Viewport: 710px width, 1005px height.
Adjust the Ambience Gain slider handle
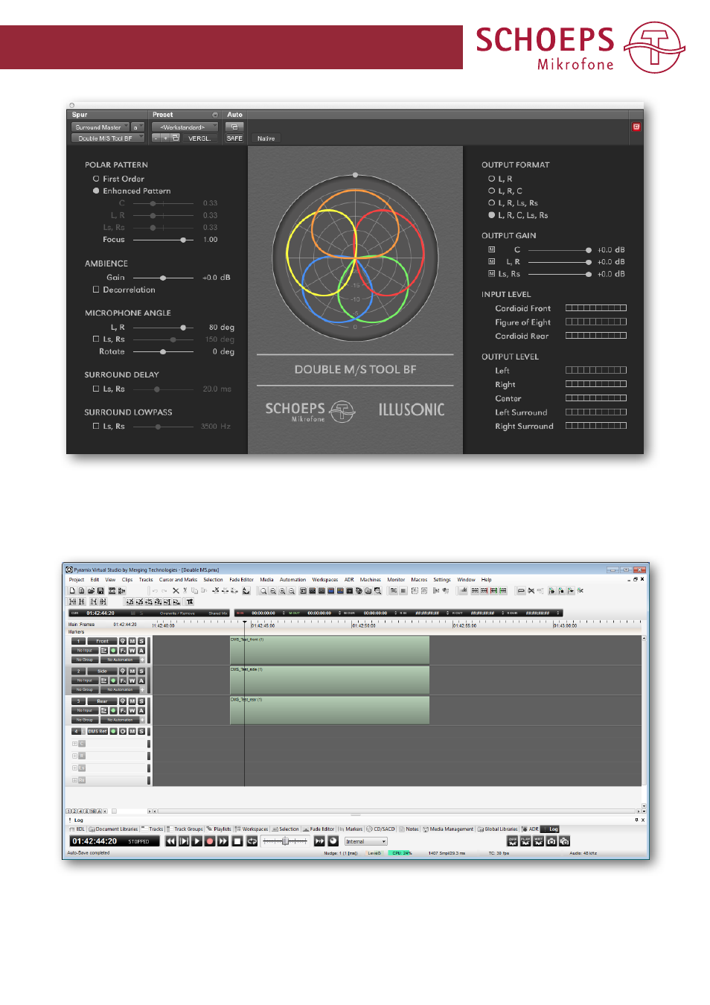pyautogui.click(x=163, y=278)
